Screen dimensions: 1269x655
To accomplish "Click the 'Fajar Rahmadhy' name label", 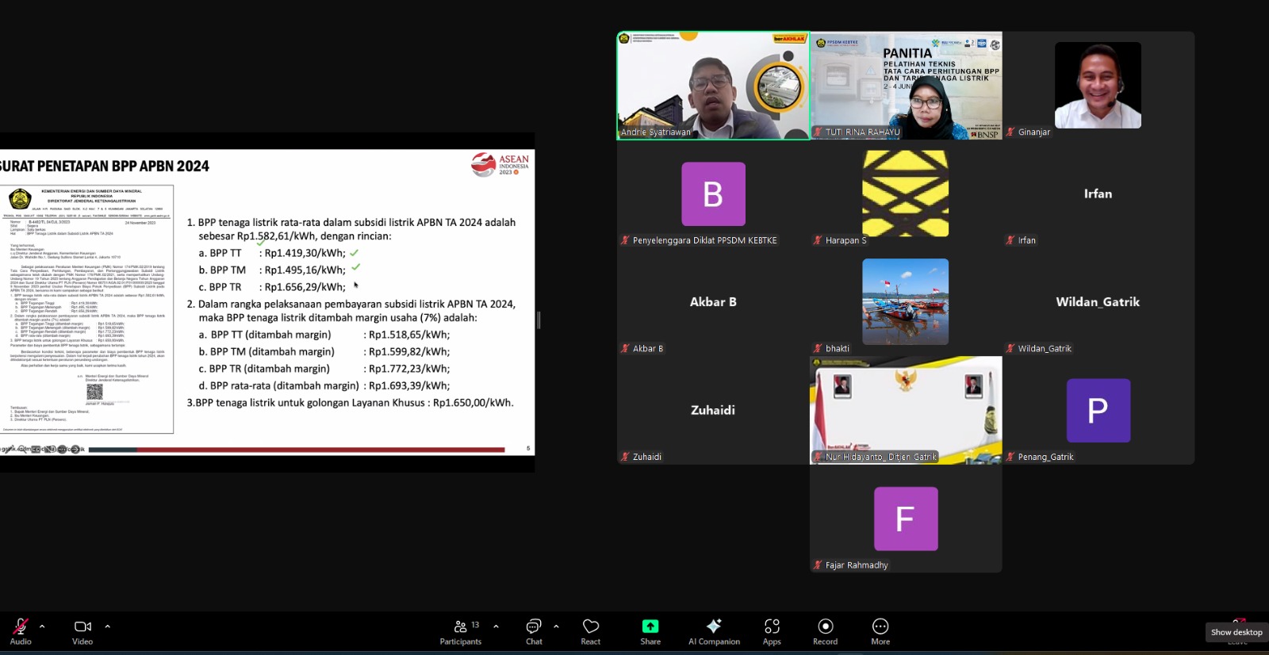I will coord(857,565).
